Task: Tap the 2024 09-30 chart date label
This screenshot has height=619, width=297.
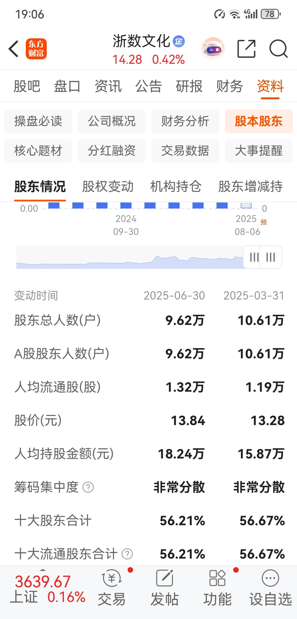Action: tap(126, 225)
